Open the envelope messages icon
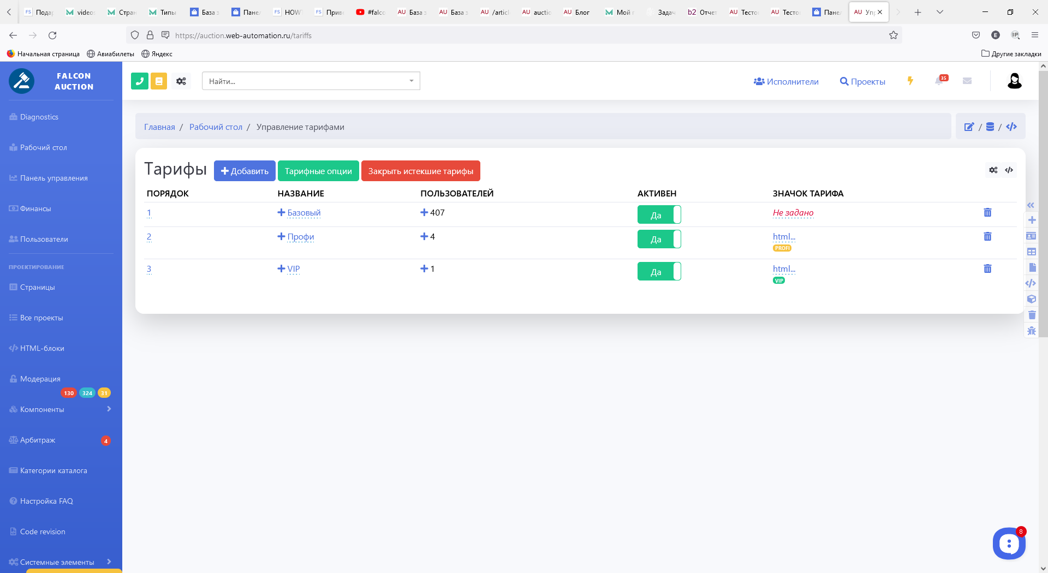1048x573 pixels. 967,81
